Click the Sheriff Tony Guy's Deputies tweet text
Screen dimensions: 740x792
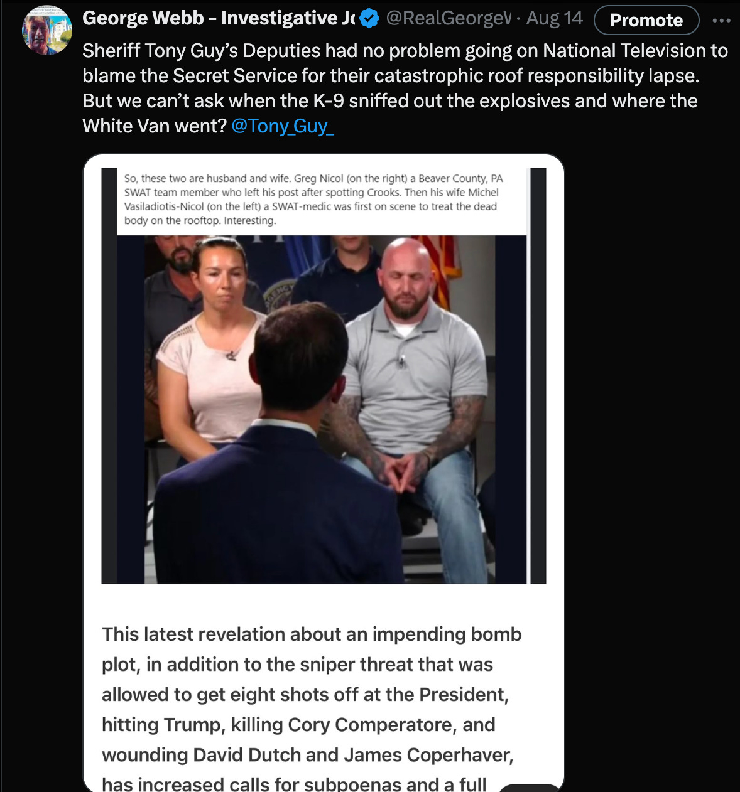coord(405,88)
